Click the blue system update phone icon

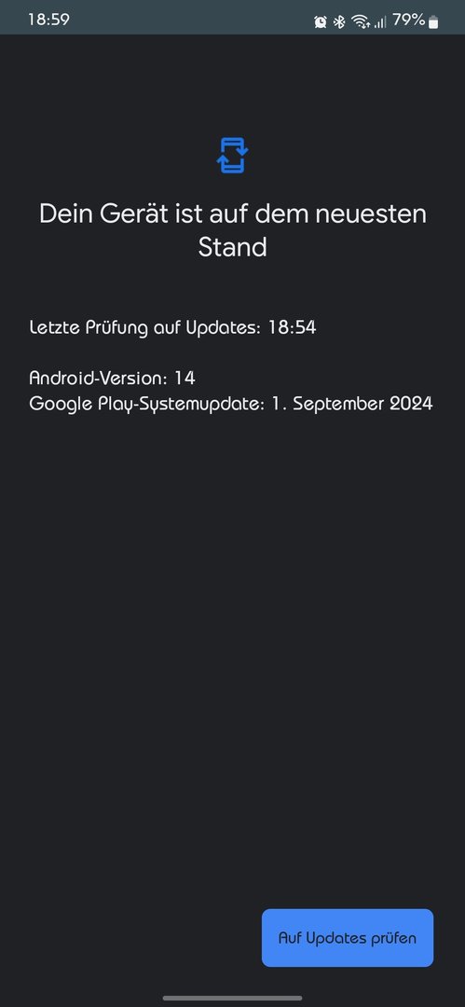[x=233, y=155]
